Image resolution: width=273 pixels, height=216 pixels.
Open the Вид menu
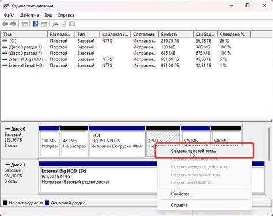(x=48, y=15)
